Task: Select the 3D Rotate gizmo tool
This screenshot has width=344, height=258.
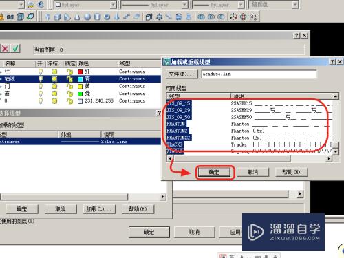Action: [x=244, y=17]
